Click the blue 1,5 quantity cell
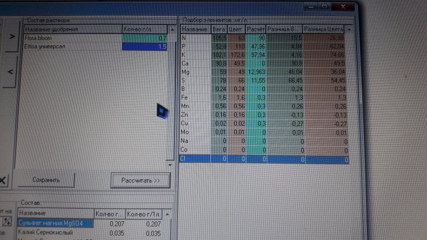 (x=145, y=46)
